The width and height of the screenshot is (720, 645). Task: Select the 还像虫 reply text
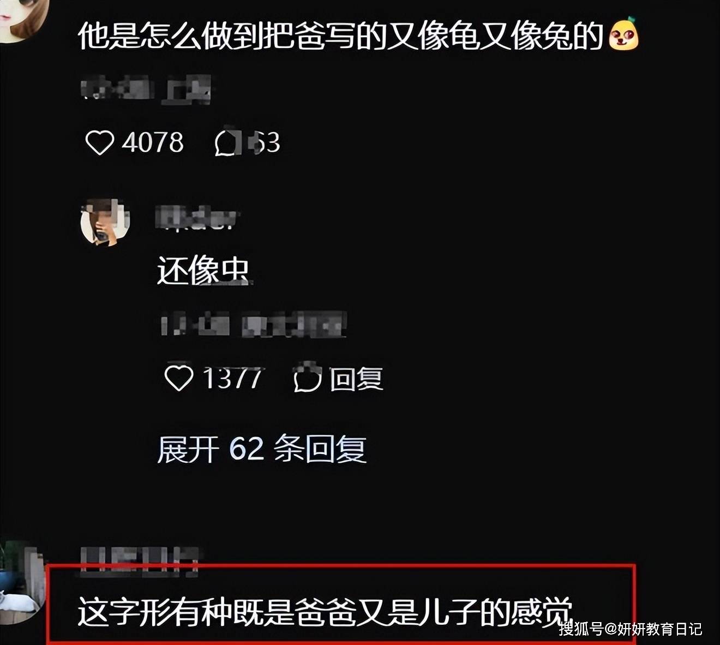[203, 271]
